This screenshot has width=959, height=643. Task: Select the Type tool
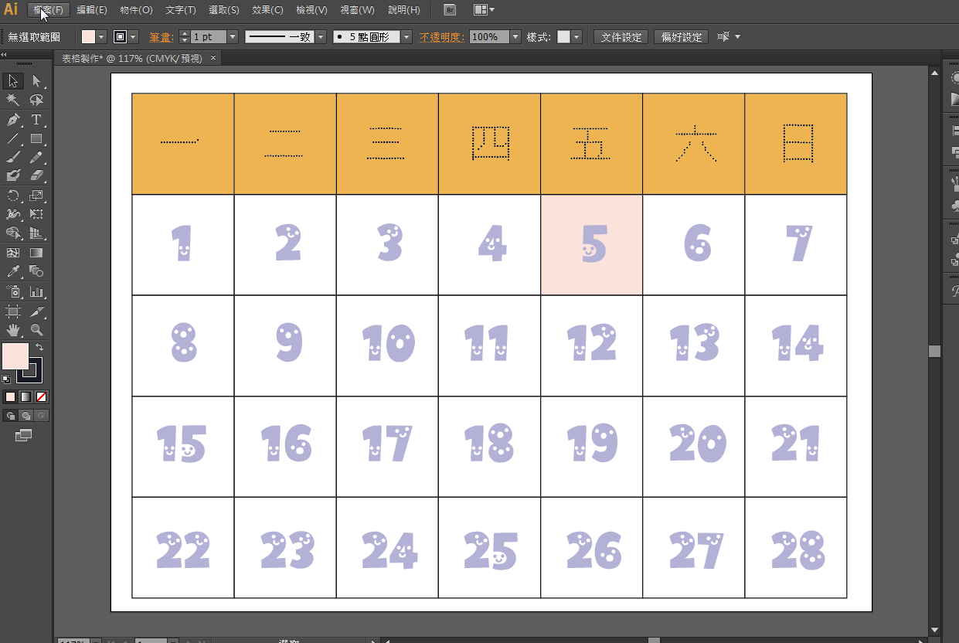click(x=36, y=119)
